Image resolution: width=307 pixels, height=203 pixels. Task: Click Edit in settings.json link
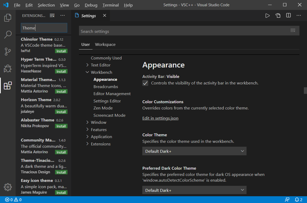[160, 118]
